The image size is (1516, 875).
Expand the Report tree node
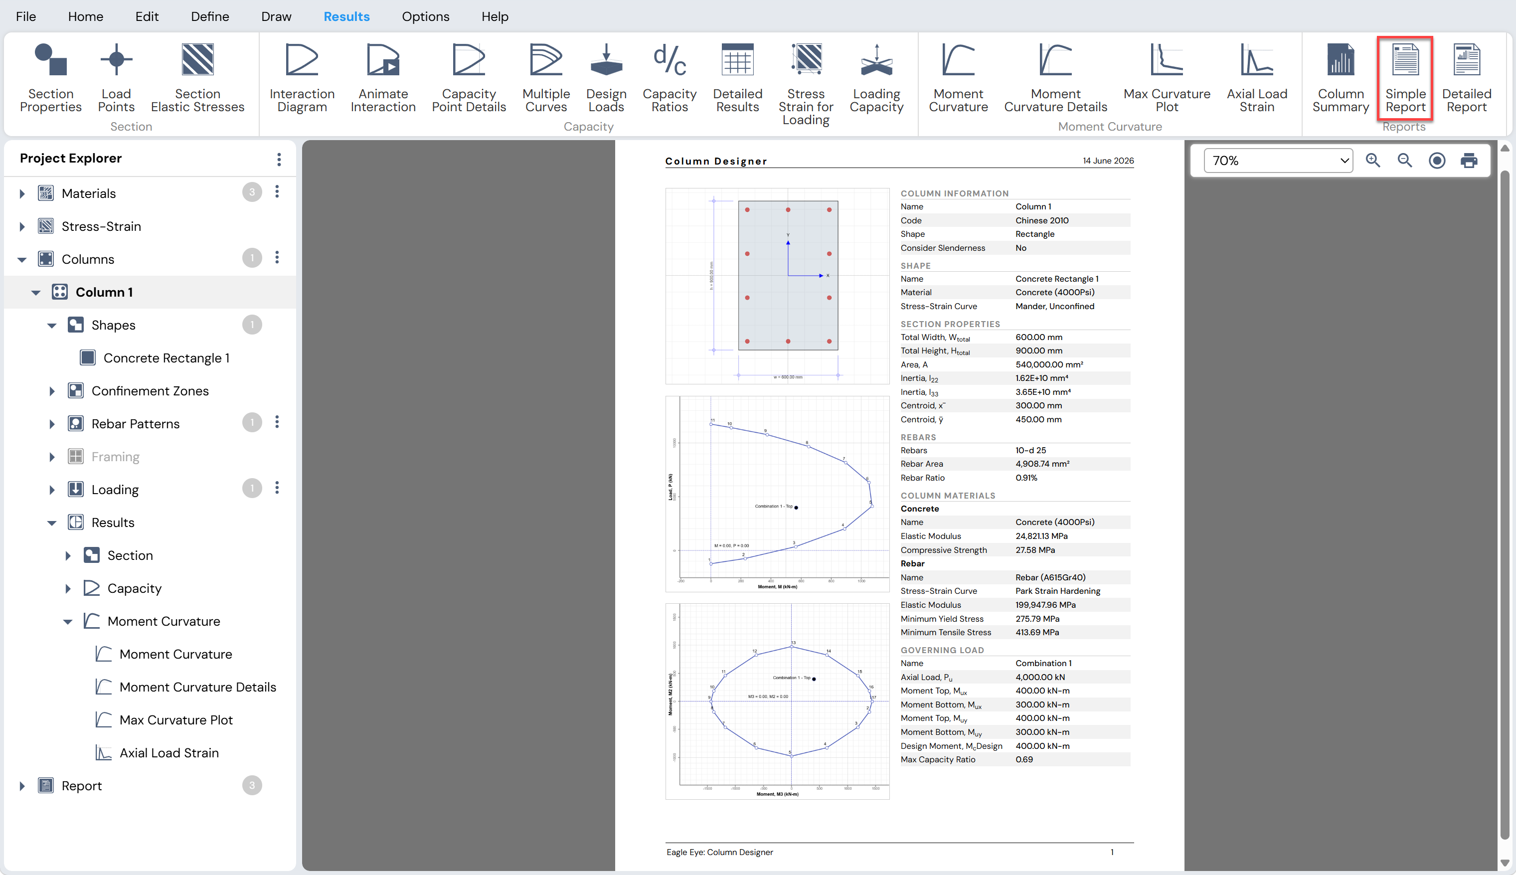coord(22,786)
